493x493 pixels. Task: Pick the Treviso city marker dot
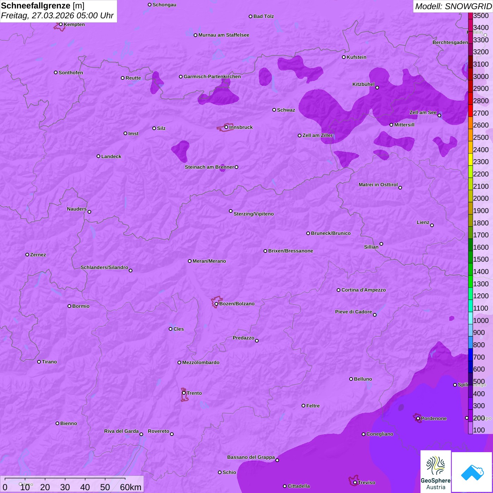click(355, 483)
